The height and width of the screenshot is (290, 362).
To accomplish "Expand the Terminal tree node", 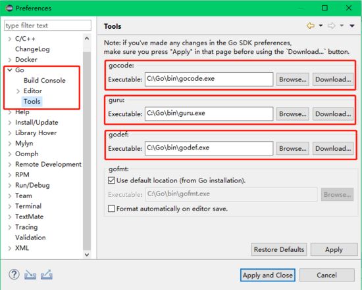I will (x=10, y=207).
